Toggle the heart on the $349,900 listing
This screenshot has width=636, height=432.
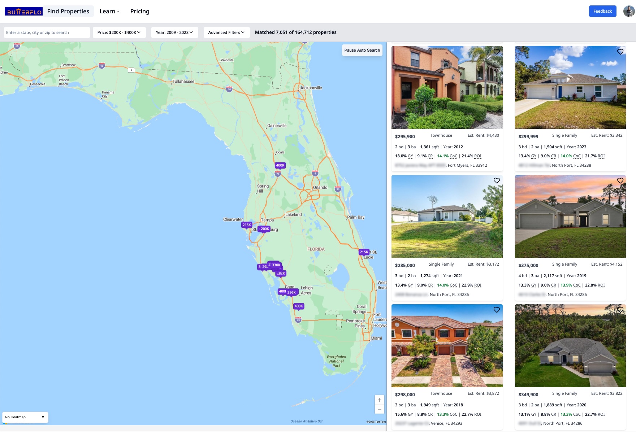click(x=621, y=310)
